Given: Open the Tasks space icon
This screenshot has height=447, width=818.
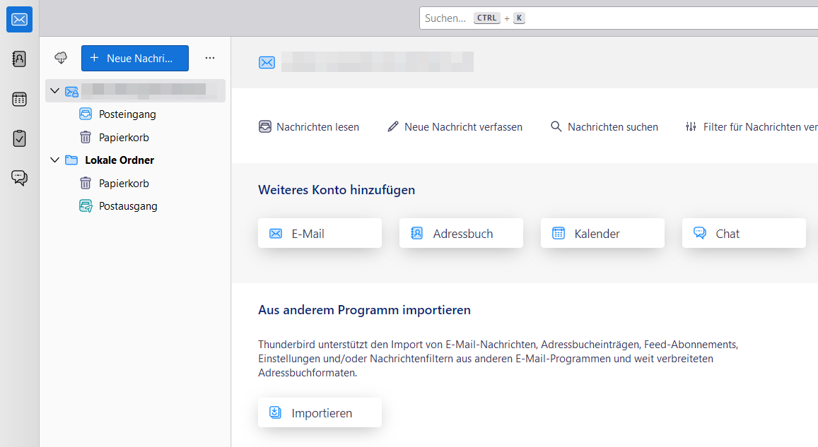Looking at the screenshot, I should [19, 138].
